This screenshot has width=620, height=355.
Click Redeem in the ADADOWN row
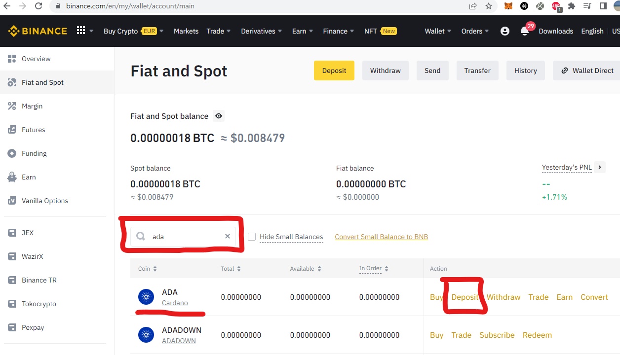[x=537, y=335]
